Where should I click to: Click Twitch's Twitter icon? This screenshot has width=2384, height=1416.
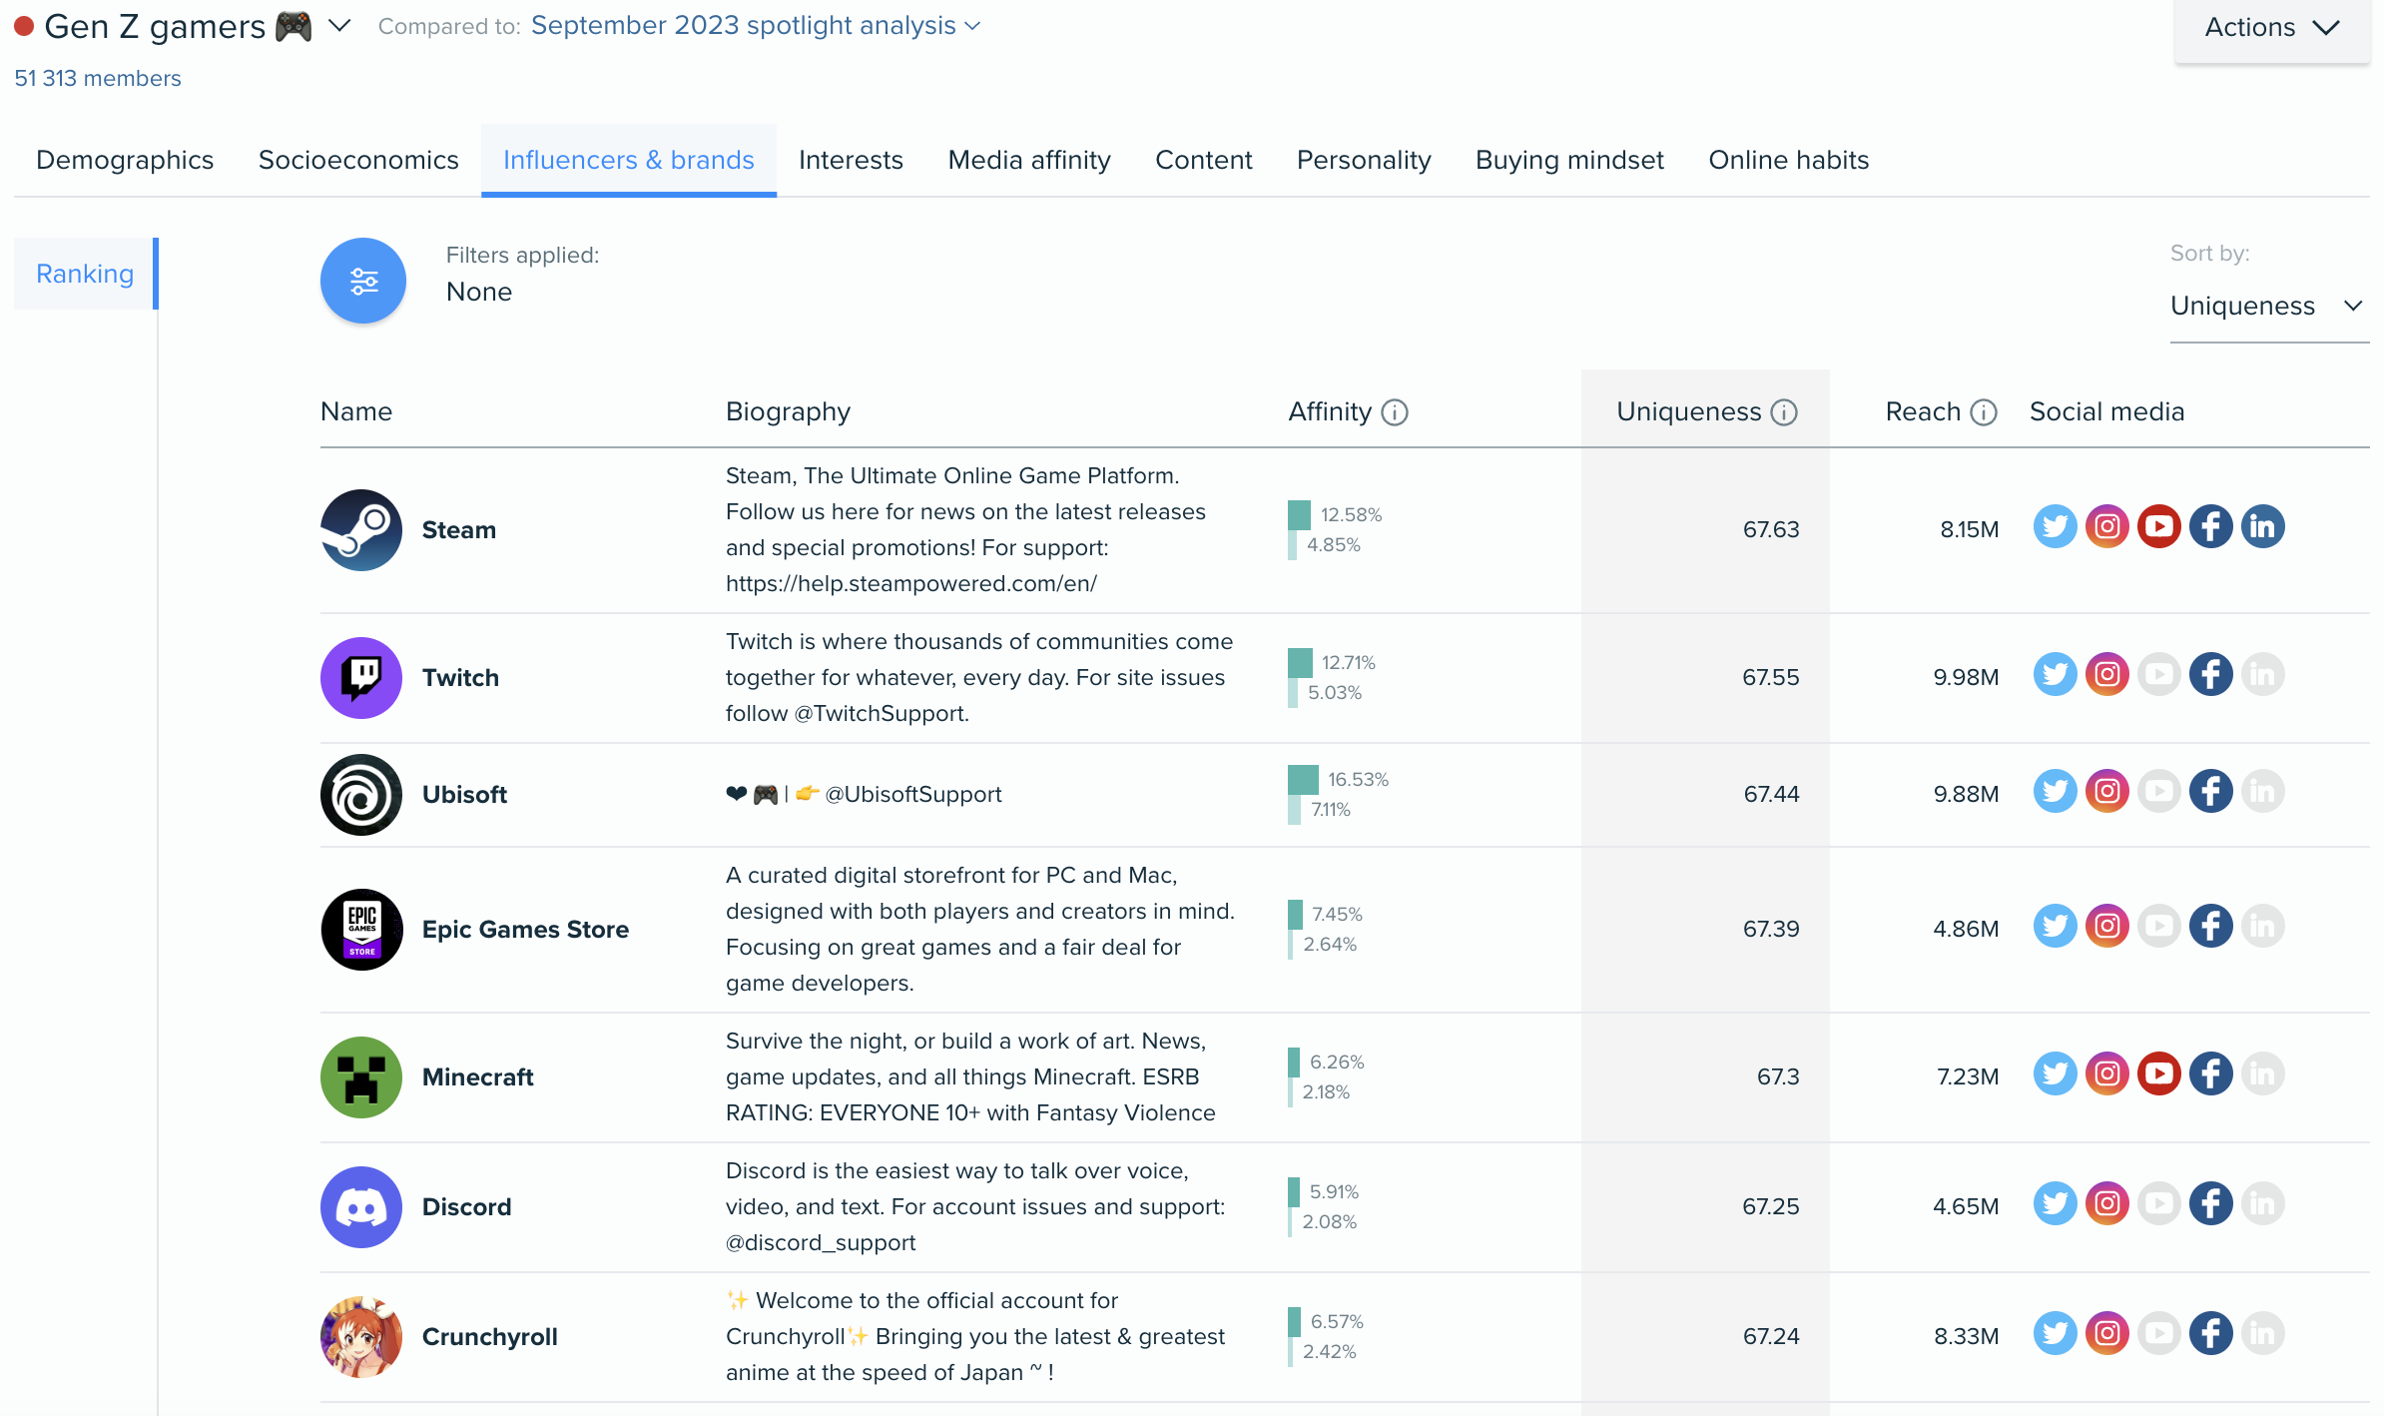tap(2056, 674)
